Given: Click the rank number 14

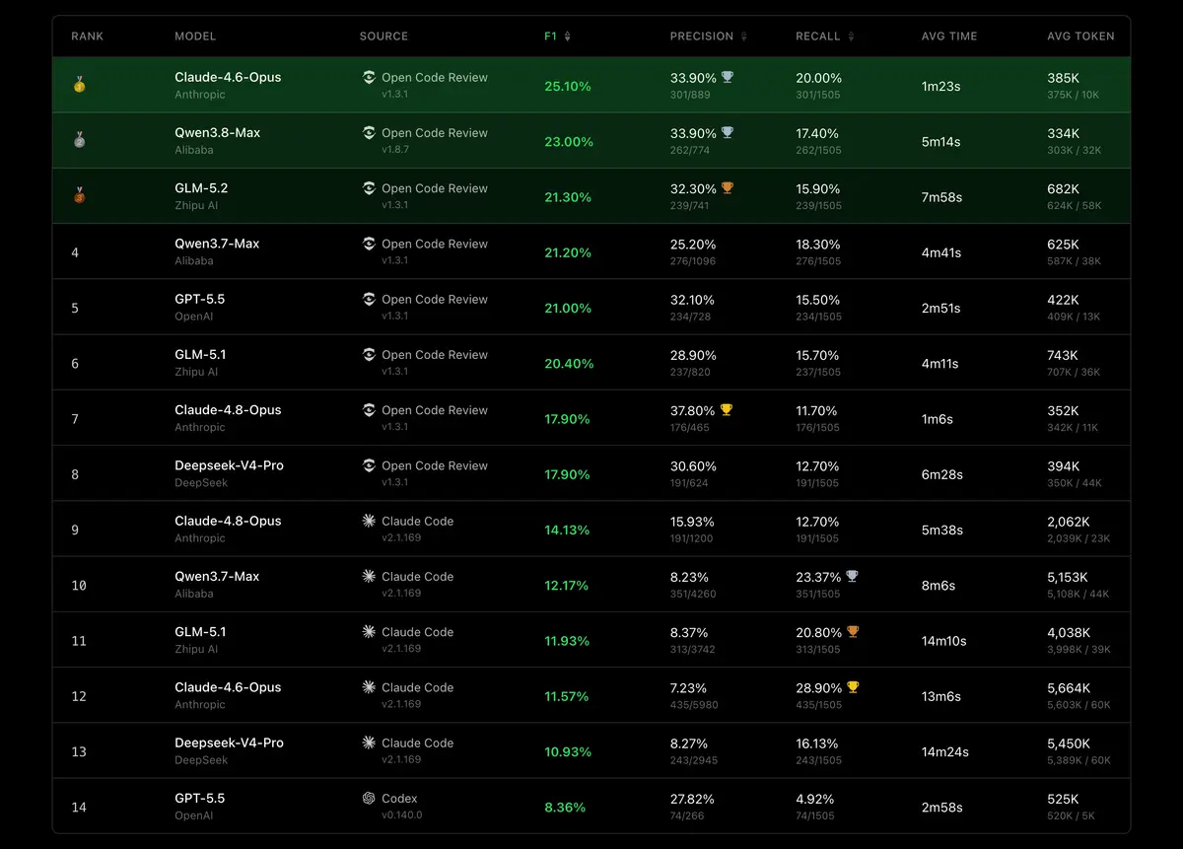Looking at the screenshot, I should click(x=79, y=807).
